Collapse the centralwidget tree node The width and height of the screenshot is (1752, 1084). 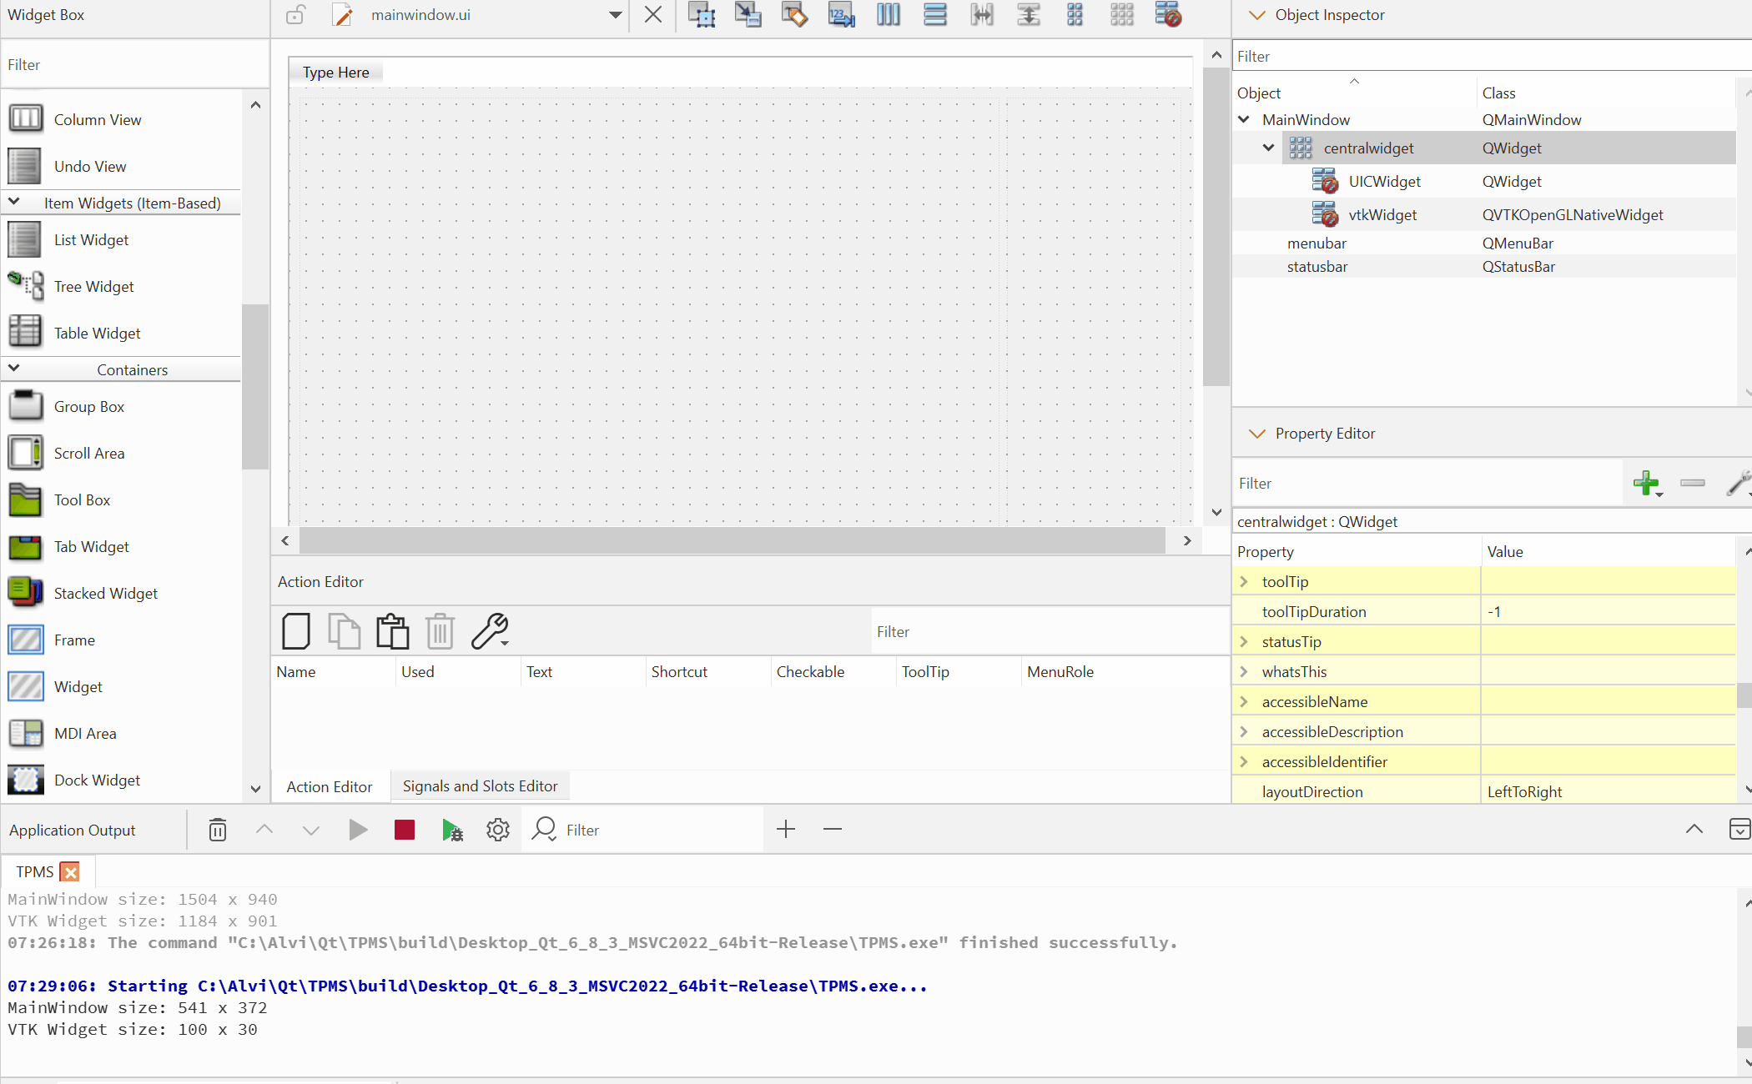click(1268, 148)
